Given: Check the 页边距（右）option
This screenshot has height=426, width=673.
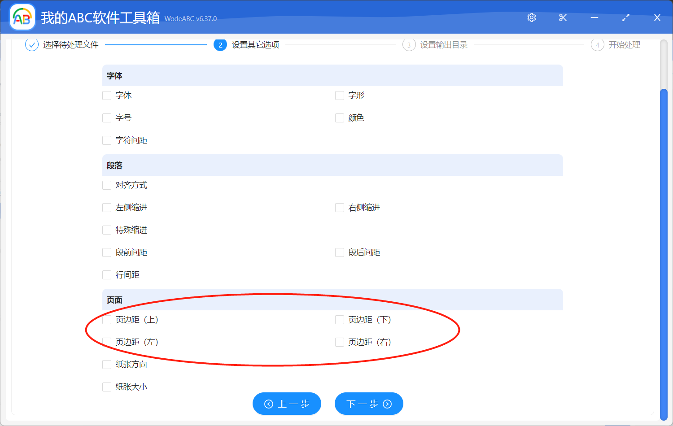Looking at the screenshot, I should 339,342.
